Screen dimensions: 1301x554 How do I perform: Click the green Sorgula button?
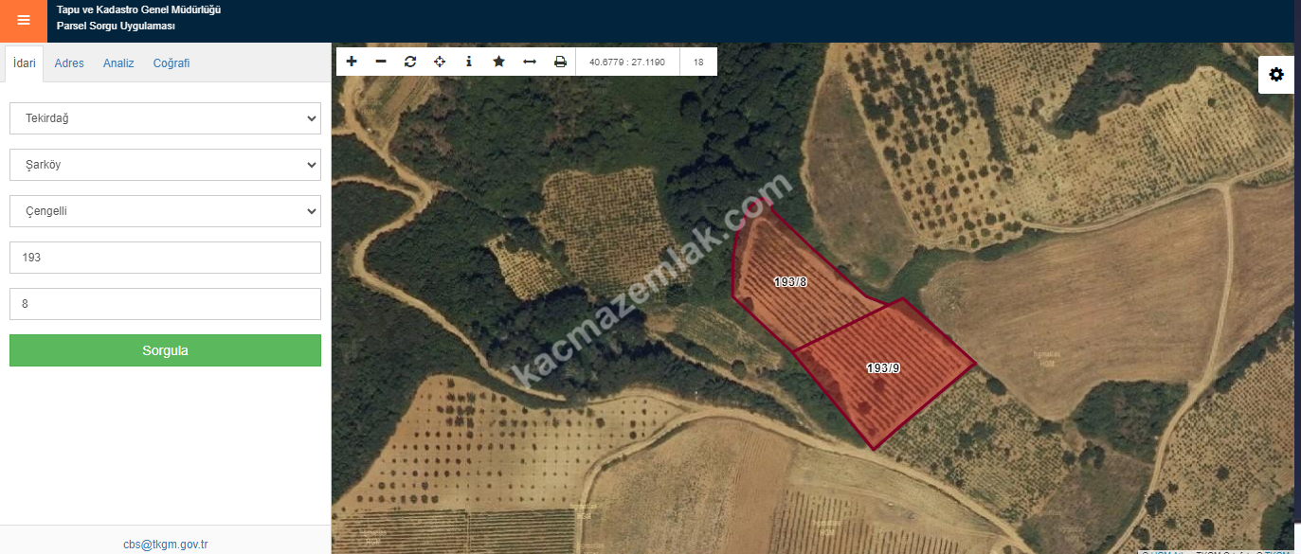pyautogui.click(x=165, y=350)
